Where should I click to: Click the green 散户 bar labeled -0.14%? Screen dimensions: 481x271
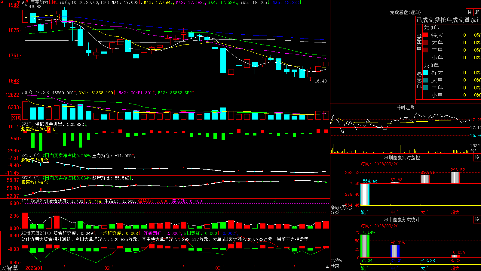365,246
